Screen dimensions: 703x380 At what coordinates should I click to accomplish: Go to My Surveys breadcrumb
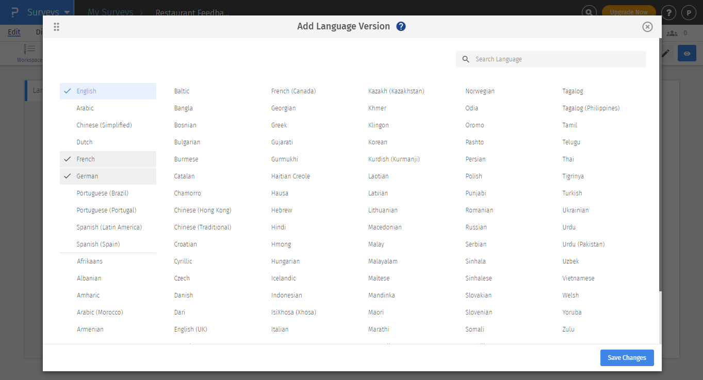click(110, 12)
